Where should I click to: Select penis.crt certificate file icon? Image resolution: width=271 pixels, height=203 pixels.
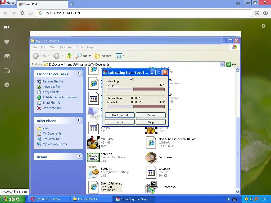point(93,158)
